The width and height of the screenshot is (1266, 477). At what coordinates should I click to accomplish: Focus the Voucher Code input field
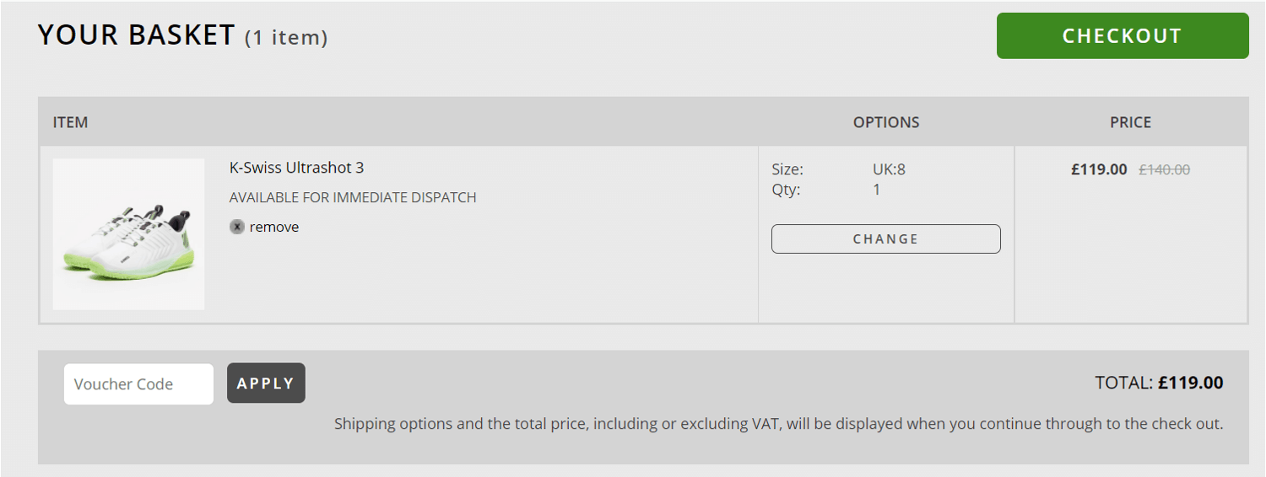pos(138,384)
